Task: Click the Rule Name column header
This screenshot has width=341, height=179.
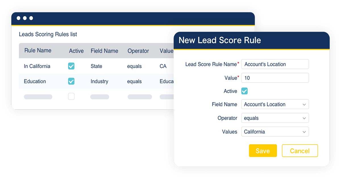Action: [x=38, y=51]
